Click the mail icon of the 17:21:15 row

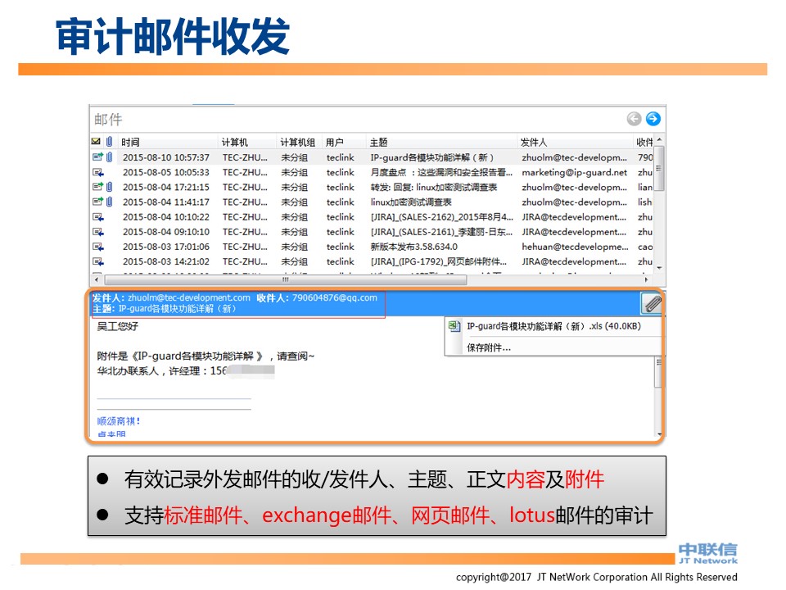(97, 187)
